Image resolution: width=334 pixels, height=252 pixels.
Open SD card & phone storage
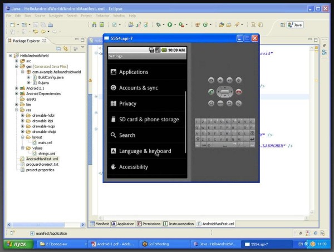pyautogui.click(x=149, y=120)
